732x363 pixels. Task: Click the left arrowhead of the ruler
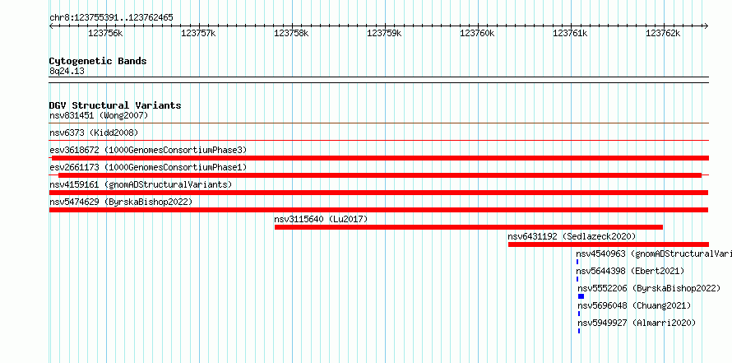(51, 26)
